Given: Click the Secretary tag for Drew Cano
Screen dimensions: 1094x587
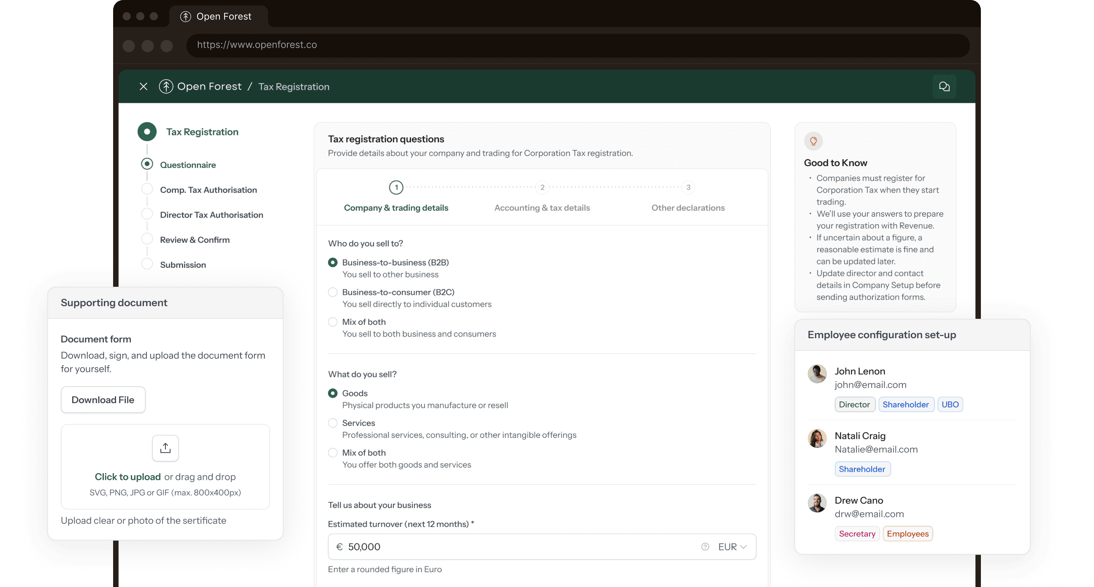Looking at the screenshot, I should click(x=857, y=533).
